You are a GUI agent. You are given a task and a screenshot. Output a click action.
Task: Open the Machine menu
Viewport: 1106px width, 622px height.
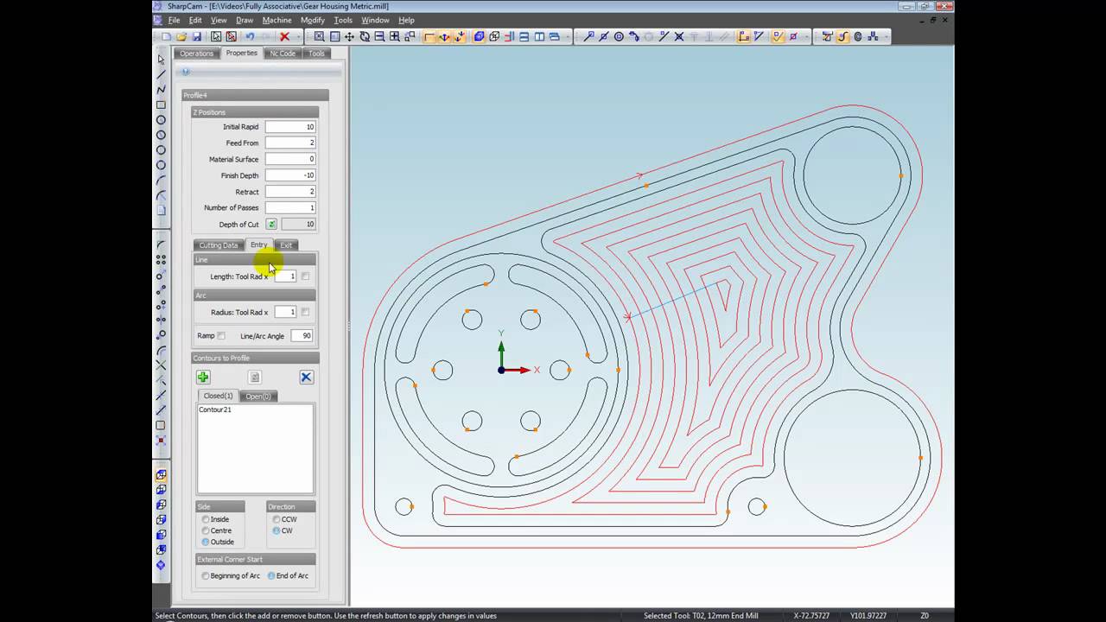pyautogui.click(x=276, y=20)
